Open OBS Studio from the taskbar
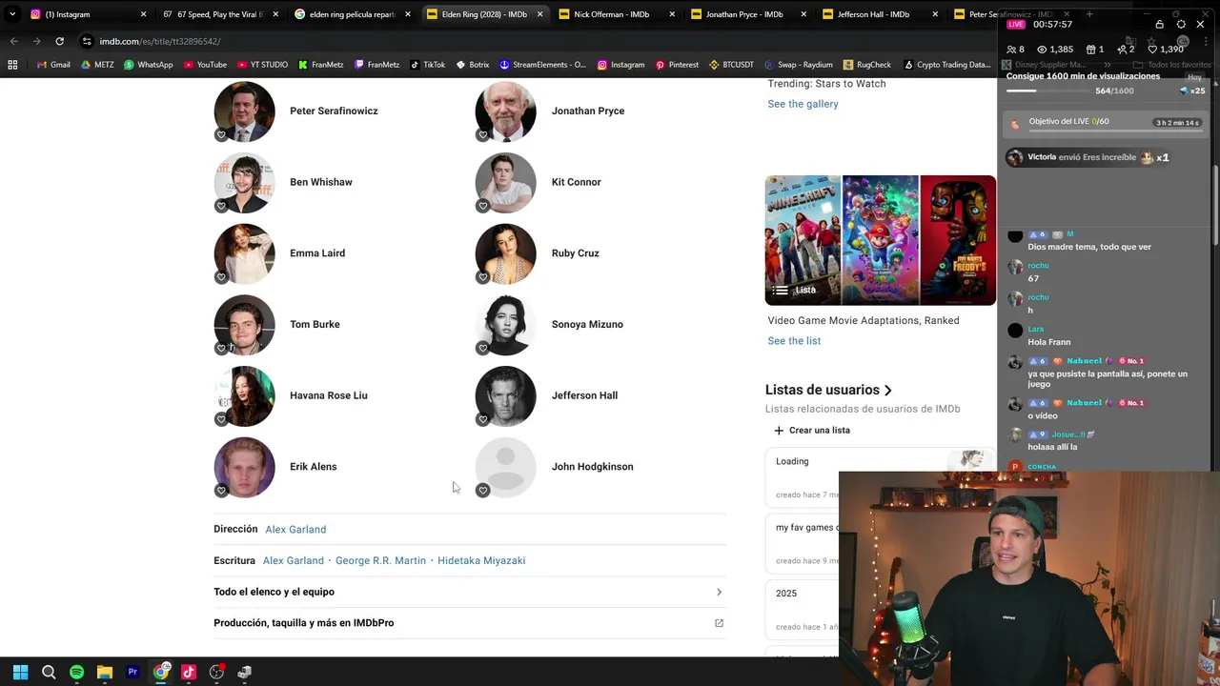The width and height of the screenshot is (1220, 686). (x=216, y=672)
